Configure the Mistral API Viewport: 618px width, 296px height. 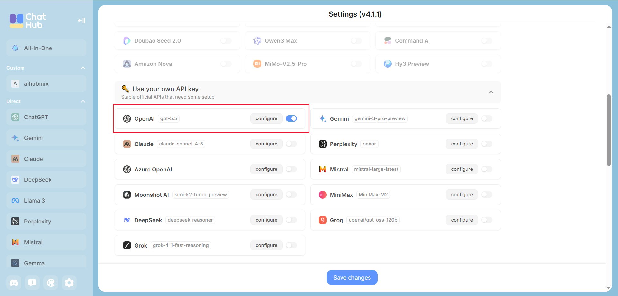[x=462, y=169]
